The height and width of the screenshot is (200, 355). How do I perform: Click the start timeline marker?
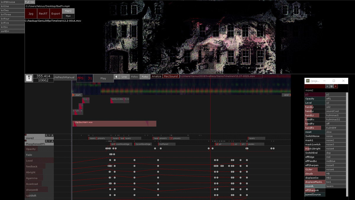click(x=77, y=95)
